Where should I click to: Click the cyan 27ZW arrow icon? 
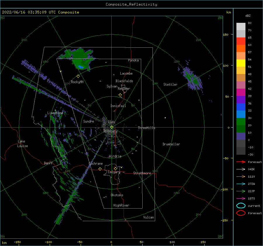tap(241, 184)
